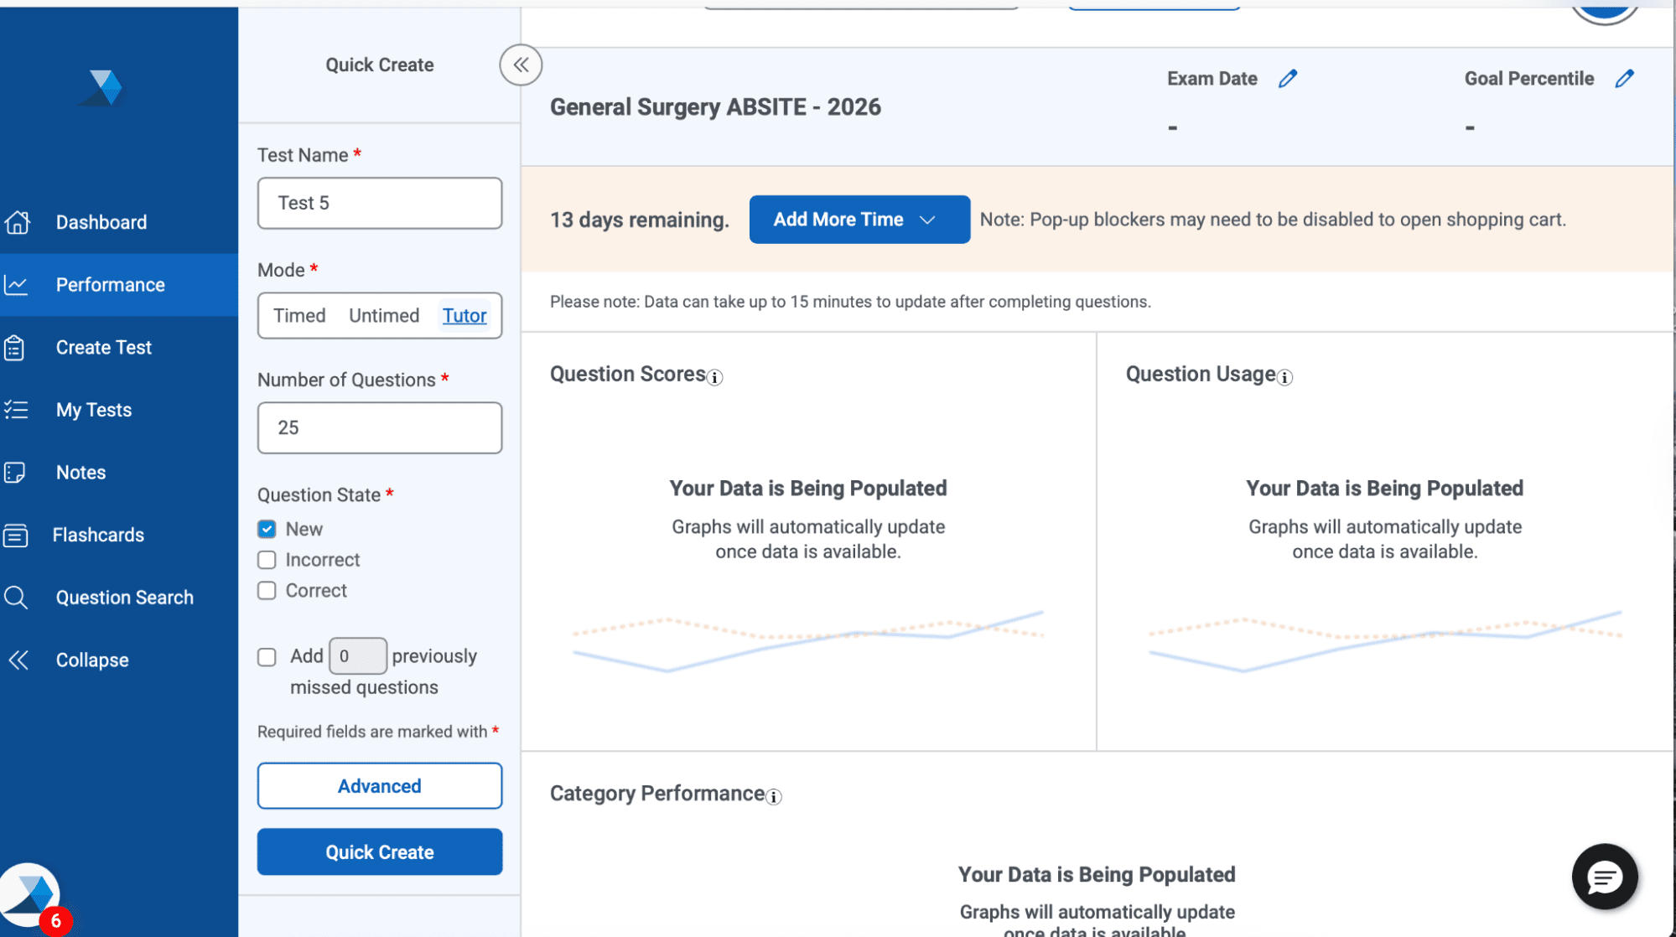The width and height of the screenshot is (1676, 937).
Task: Enable adding previously missed questions
Action: click(x=266, y=656)
